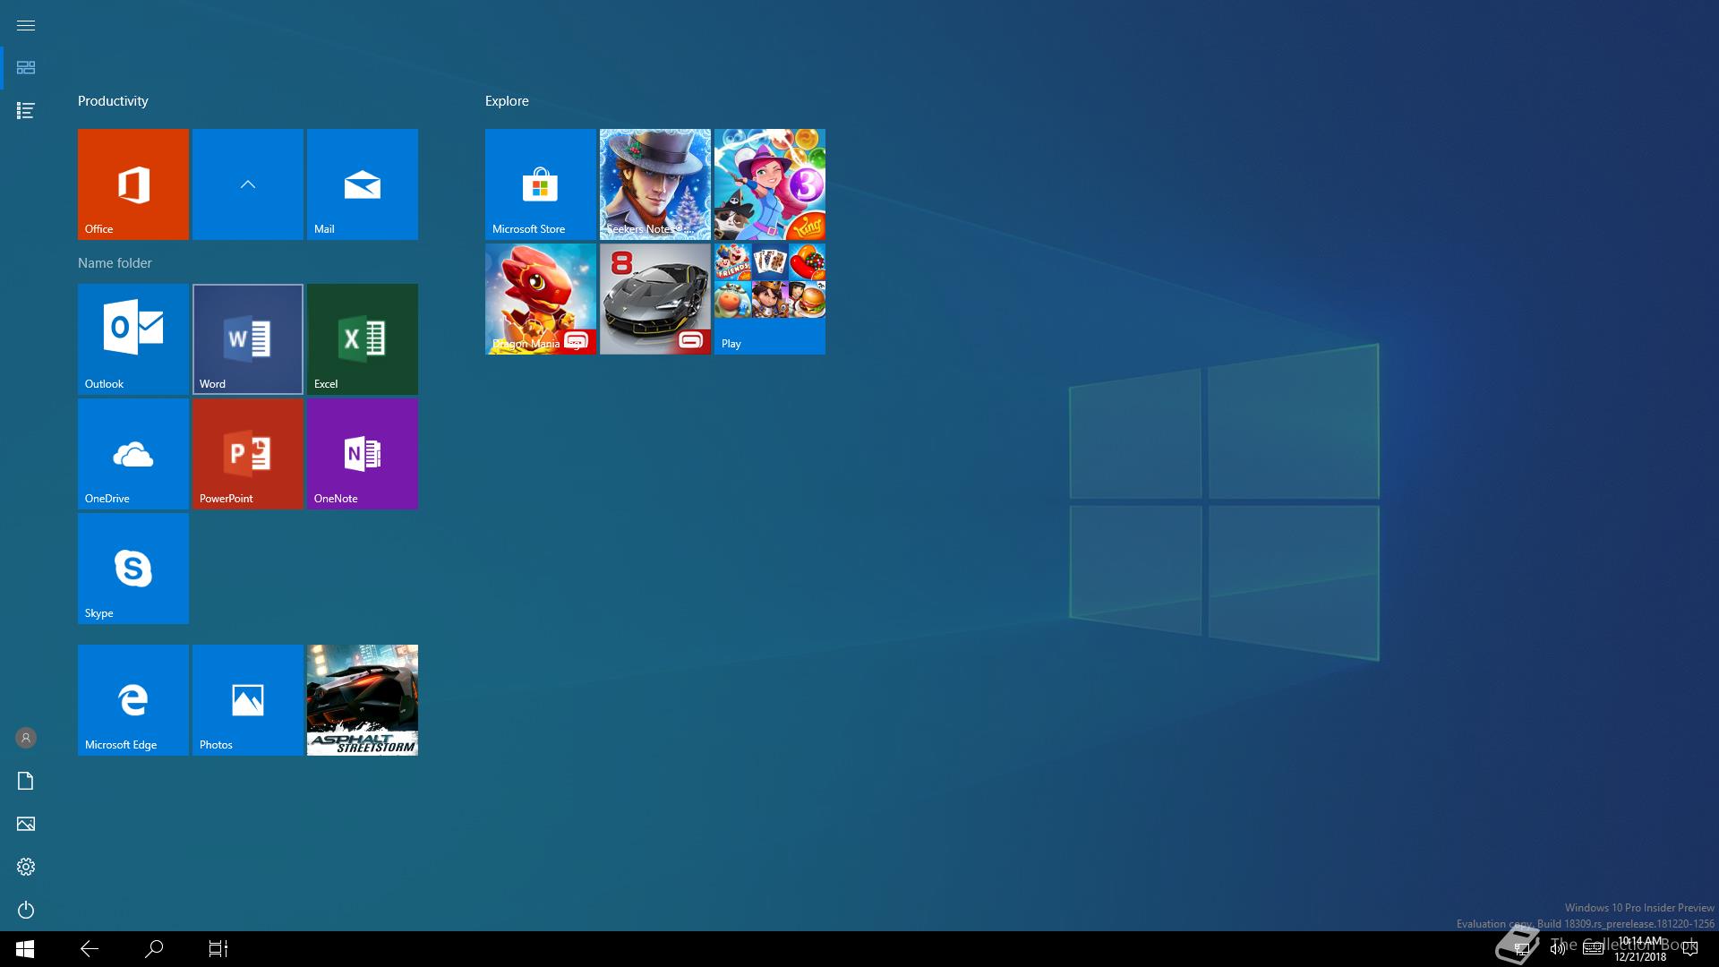Click the Name folder text field
The image size is (1719, 967).
(115, 263)
